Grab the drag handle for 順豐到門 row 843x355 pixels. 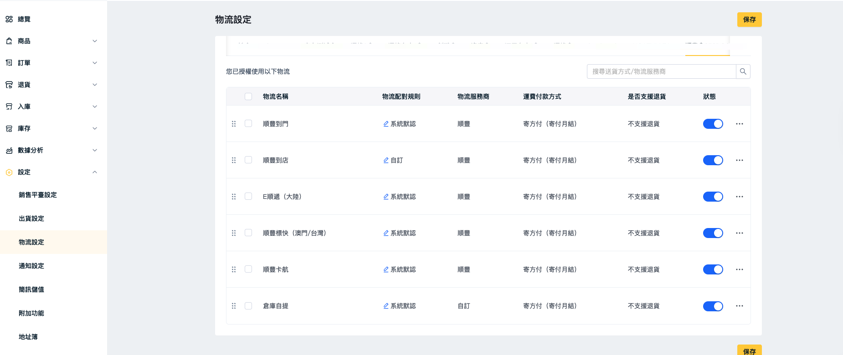pos(234,124)
